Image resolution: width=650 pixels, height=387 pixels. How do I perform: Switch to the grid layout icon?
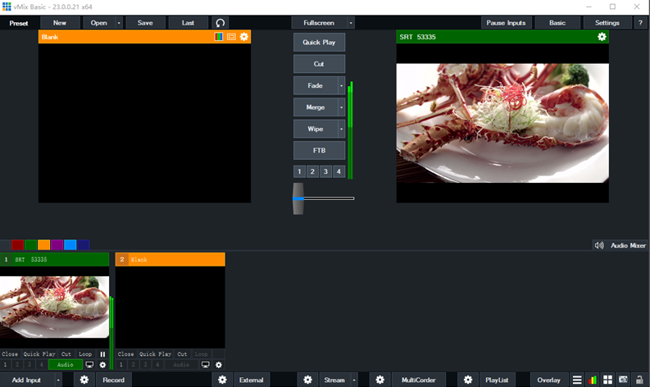[x=607, y=380]
